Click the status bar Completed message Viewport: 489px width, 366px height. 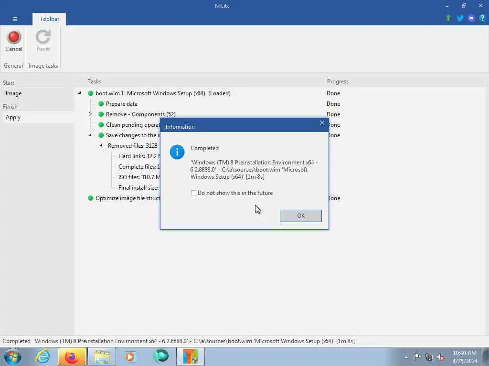(179, 341)
